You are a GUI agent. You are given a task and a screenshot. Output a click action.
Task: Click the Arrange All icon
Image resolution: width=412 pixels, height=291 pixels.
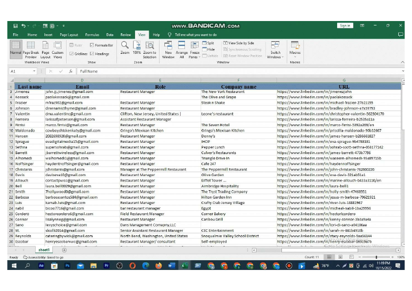point(182,49)
